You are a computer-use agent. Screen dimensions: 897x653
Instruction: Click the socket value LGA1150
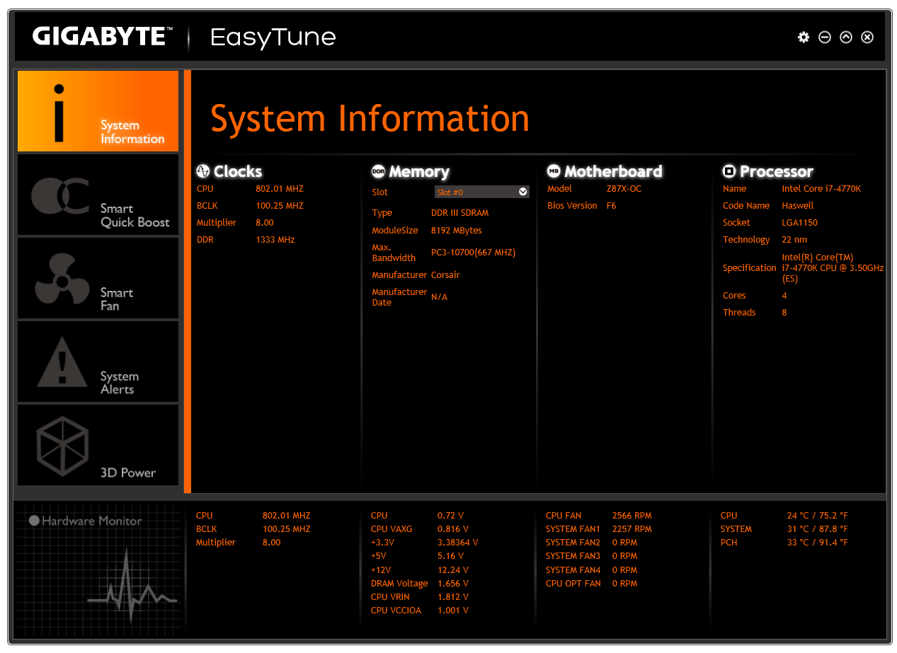[x=801, y=223]
